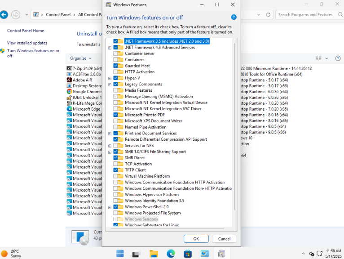344x259 pixels.
Task: Click the IObit Unlocker program icon
Action: (x=69, y=97)
